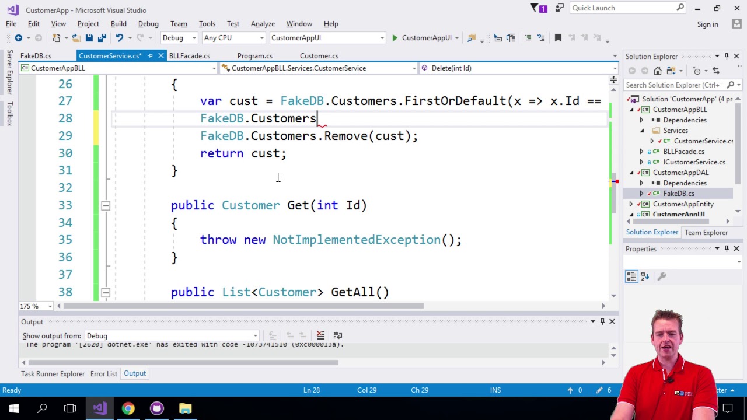The width and height of the screenshot is (747, 420).
Task: Collapse the Get(int Id) method outline
Action: (x=105, y=205)
